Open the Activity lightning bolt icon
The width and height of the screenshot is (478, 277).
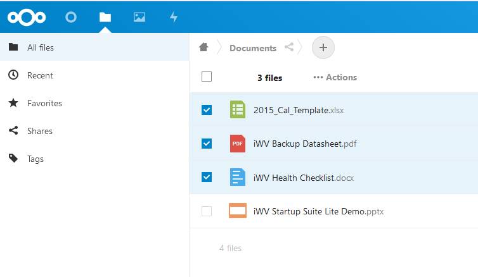174,17
